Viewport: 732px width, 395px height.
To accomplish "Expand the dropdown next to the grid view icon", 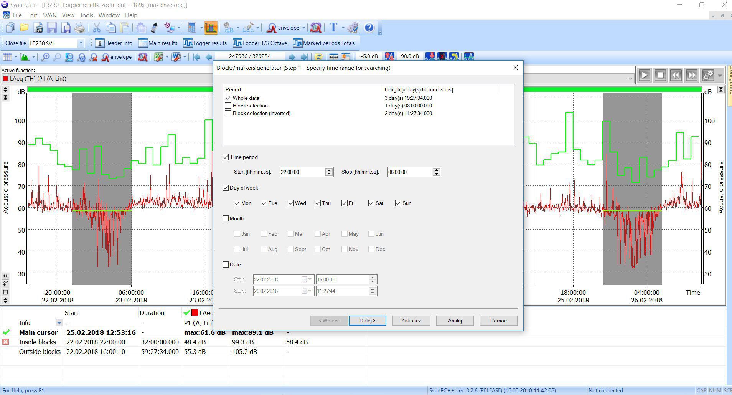I will coord(16,57).
